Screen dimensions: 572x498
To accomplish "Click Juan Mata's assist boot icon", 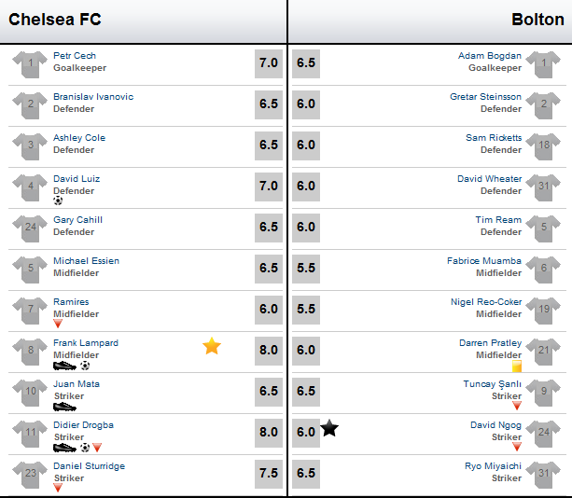I will click(64, 407).
